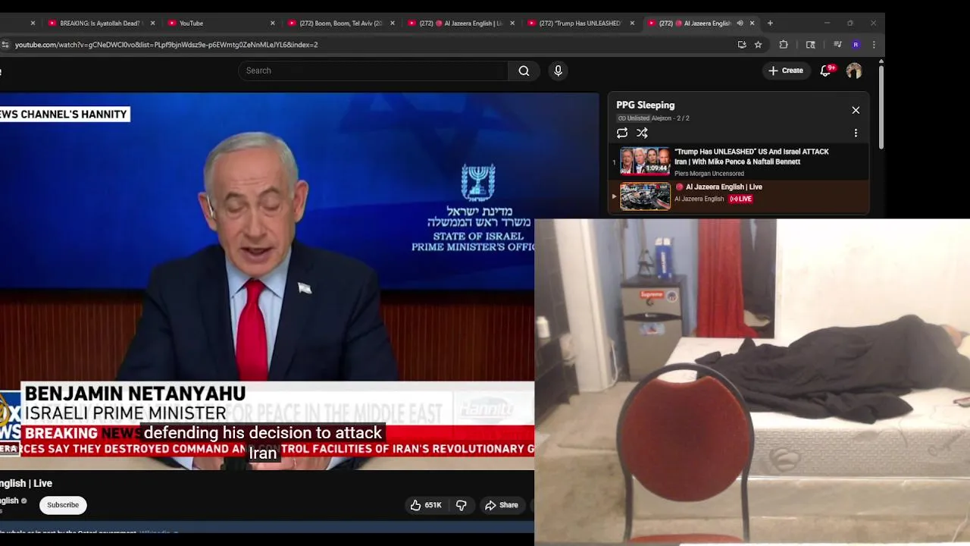Bookmark page with the star icon
Image resolution: width=970 pixels, height=546 pixels.
click(758, 45)
